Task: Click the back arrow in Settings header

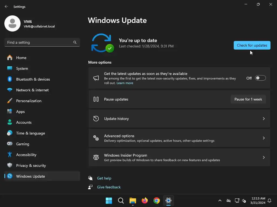Action: (6, 6)
